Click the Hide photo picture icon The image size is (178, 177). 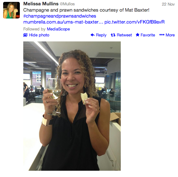(x=25, y=35)
